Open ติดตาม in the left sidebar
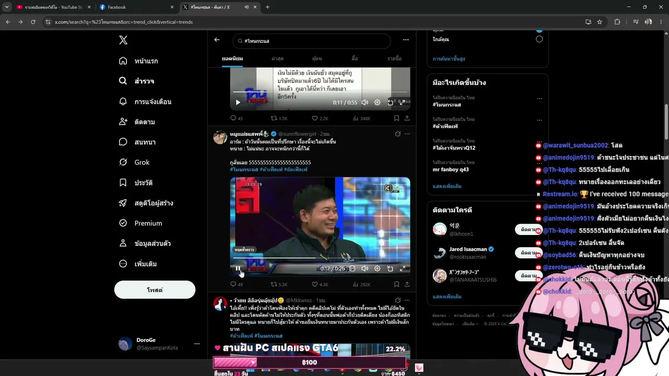The width and height of the screenshot is (669, 376). click(137, 122)
